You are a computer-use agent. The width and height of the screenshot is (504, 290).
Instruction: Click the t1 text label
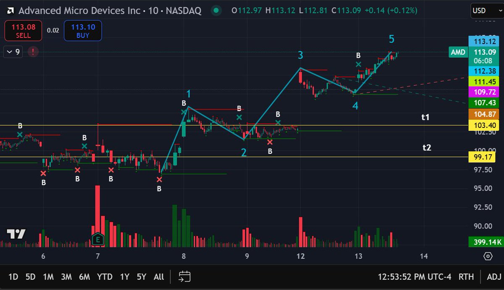point(425,117)
